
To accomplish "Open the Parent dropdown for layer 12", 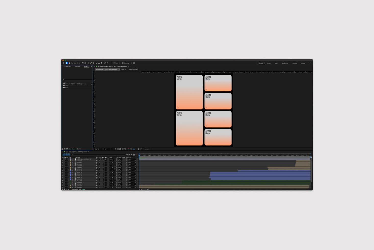I will (132, 177).
